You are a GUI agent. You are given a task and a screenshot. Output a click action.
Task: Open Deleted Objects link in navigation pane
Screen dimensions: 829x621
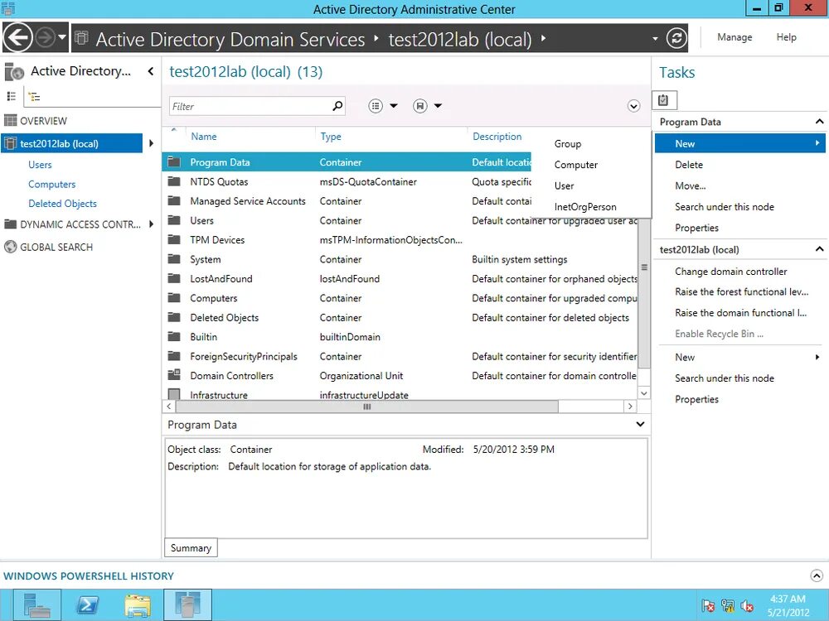coord(62,204)
